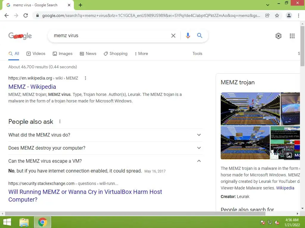This screenshot has width=305, height=228.
Task: Expand 'Does MEMZ destroy your computer?'
Action: point(105,148)
